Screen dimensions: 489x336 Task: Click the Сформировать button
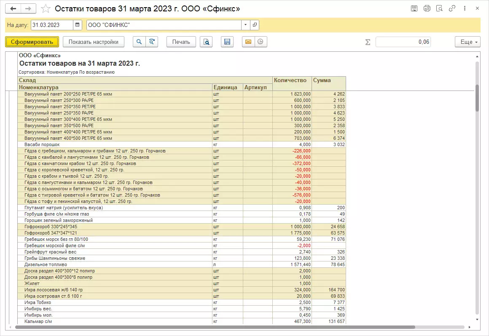pos(32,42)
